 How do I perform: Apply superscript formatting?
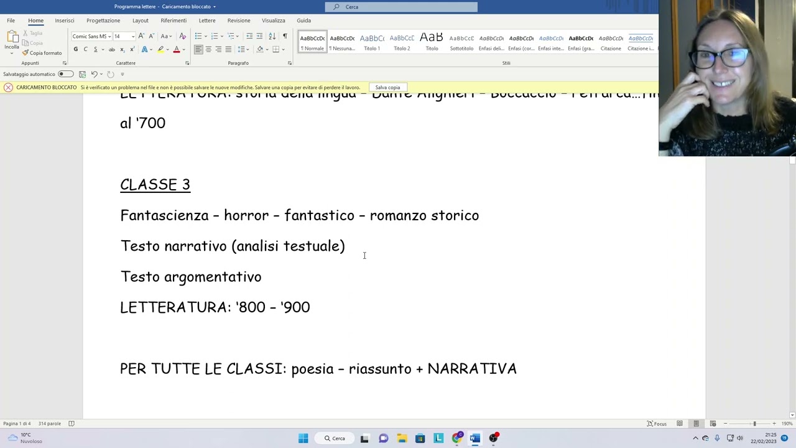pos(132,49)
